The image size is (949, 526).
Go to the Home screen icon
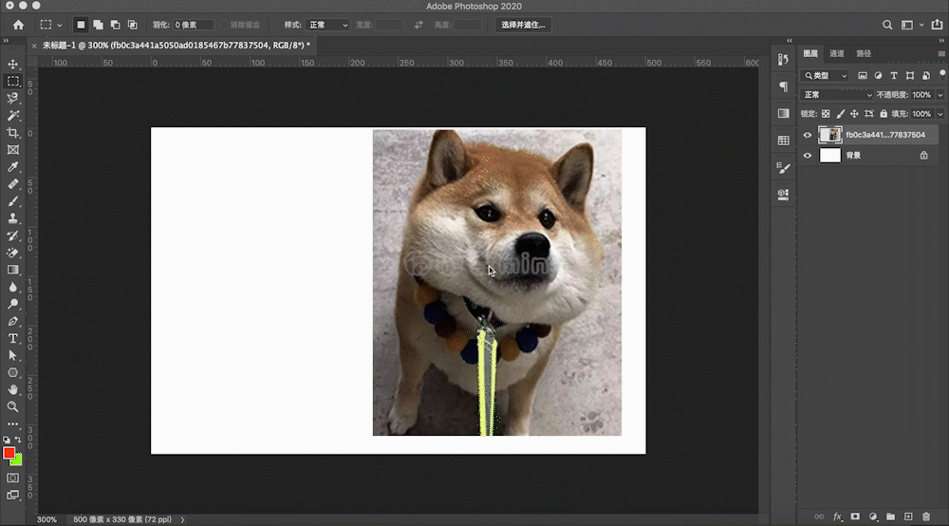(18, 25)
